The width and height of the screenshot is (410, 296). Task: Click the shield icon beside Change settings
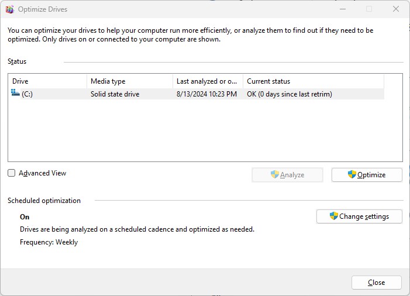(x=333, y=216)
